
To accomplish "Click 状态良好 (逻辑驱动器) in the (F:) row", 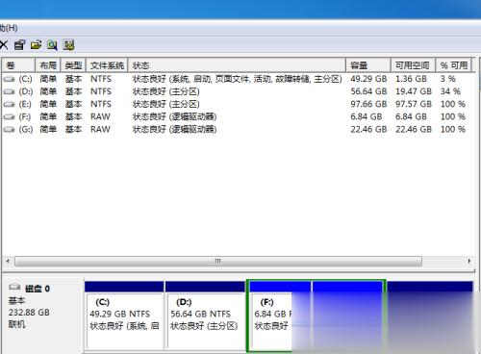I will tap(175, 116).
